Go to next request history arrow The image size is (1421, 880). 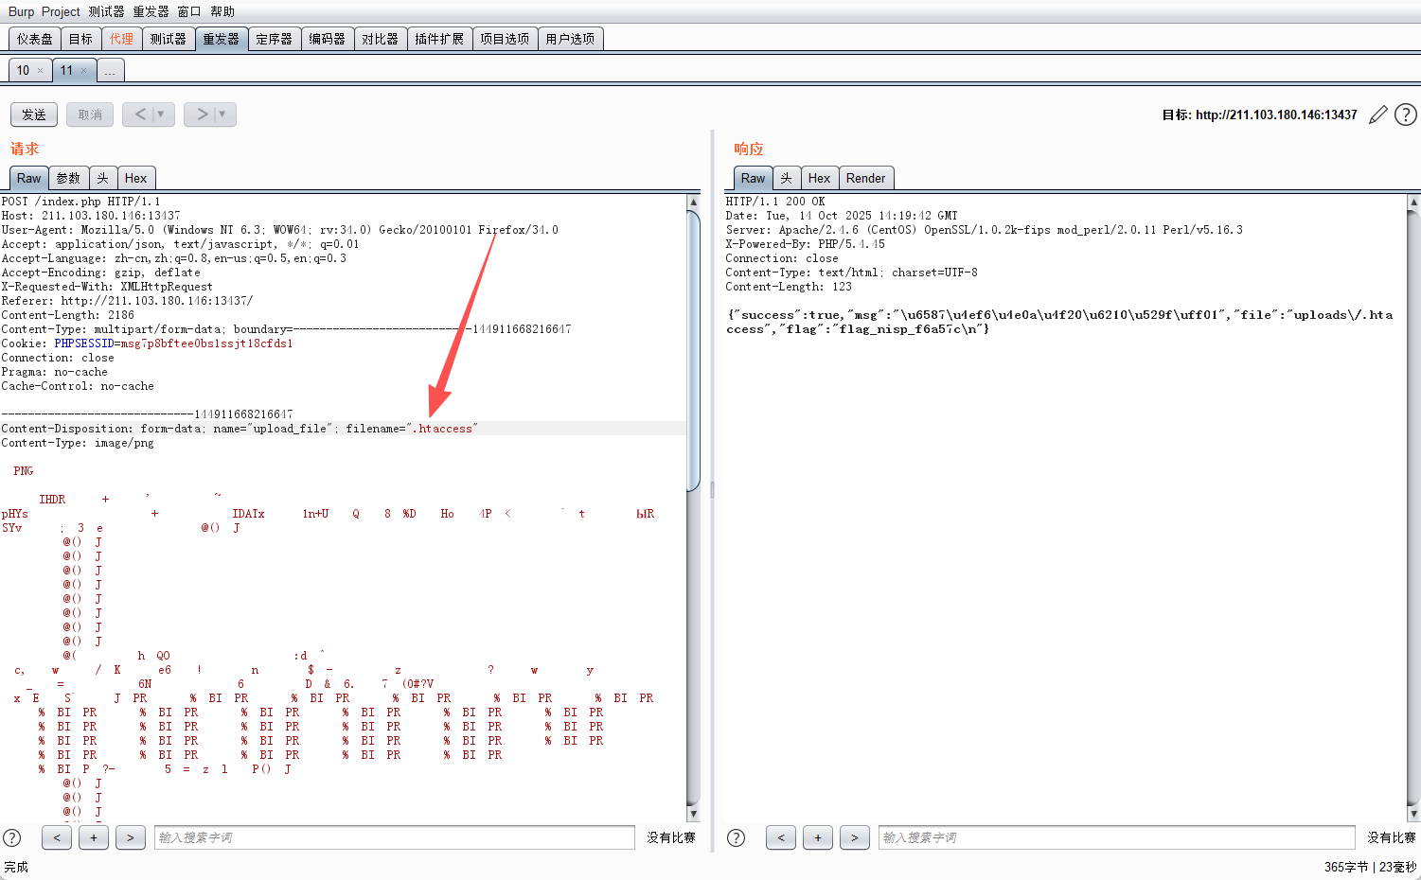[x=202, y=114]
